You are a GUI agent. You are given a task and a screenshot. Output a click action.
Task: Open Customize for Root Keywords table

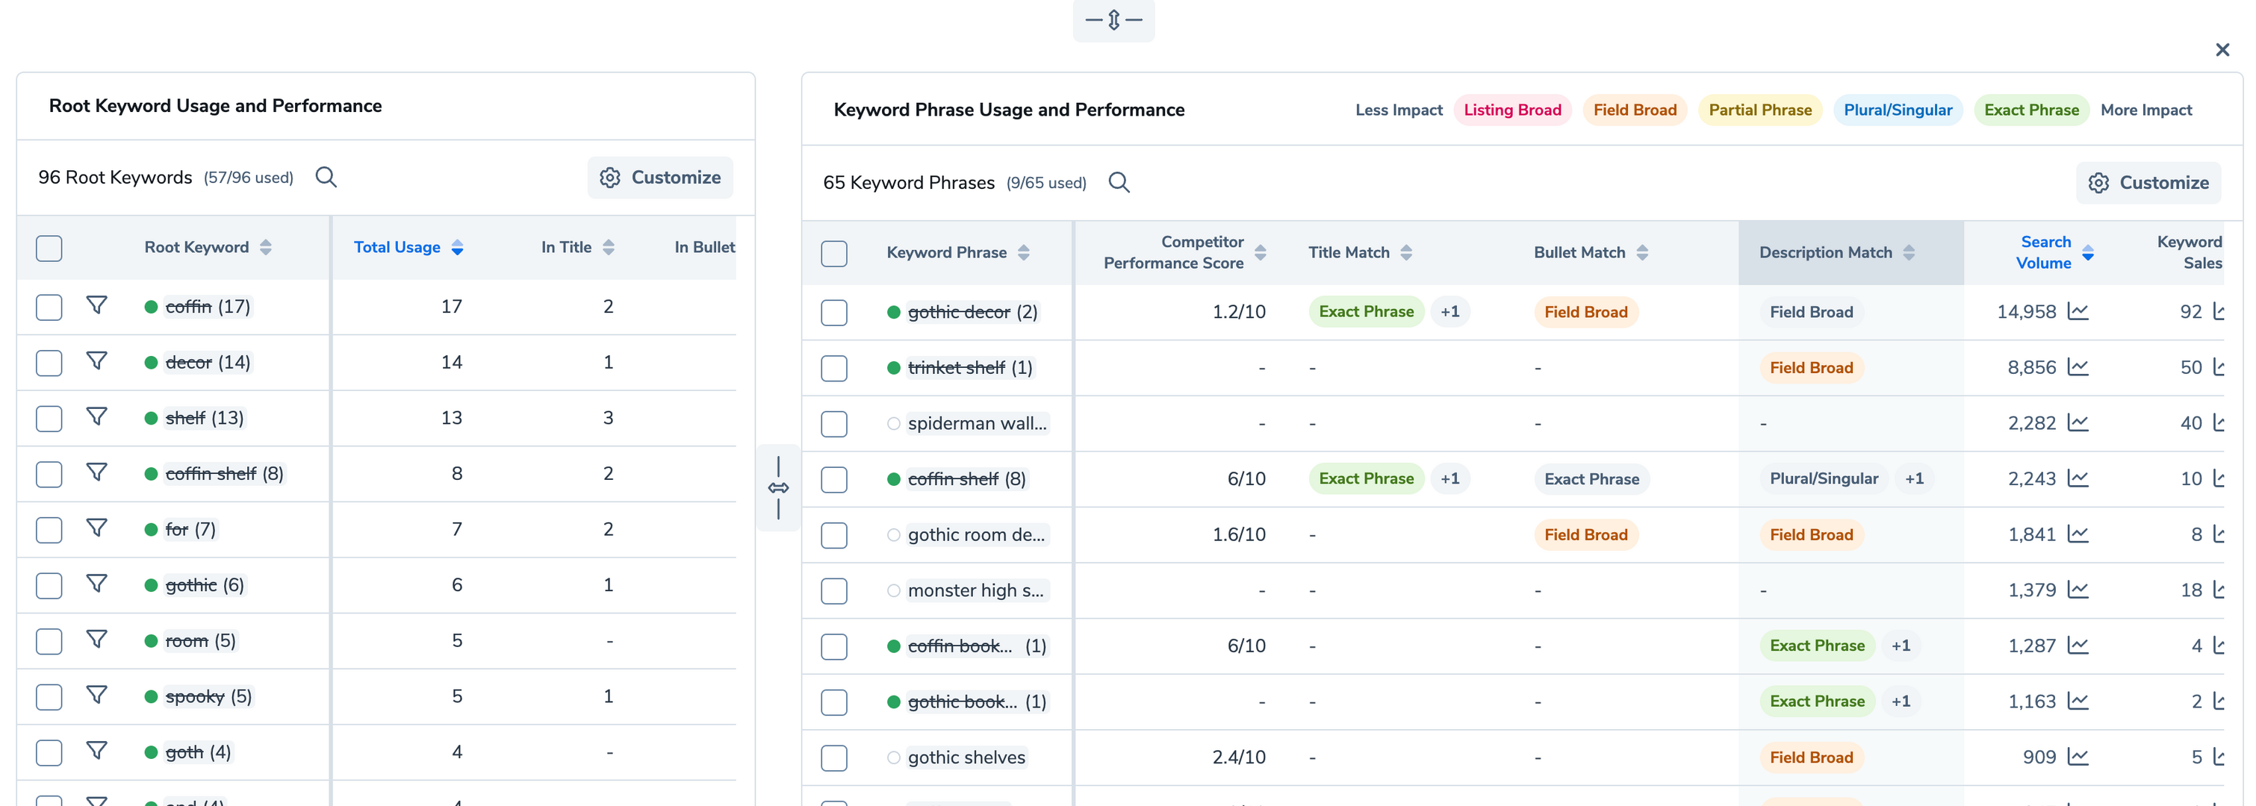659,178
